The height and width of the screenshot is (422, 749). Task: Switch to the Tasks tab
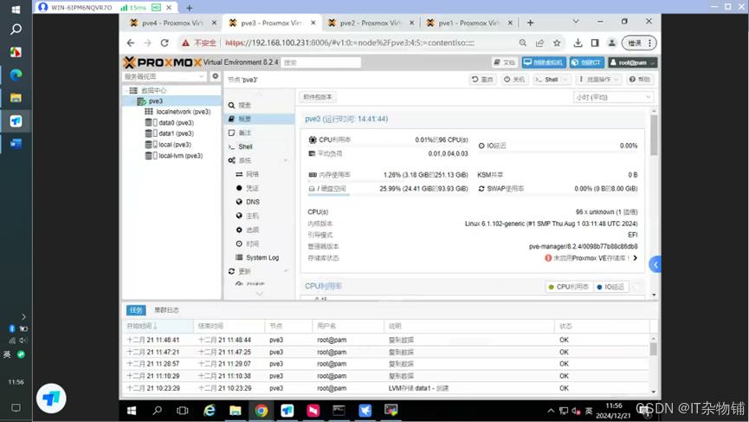[136, 310]
